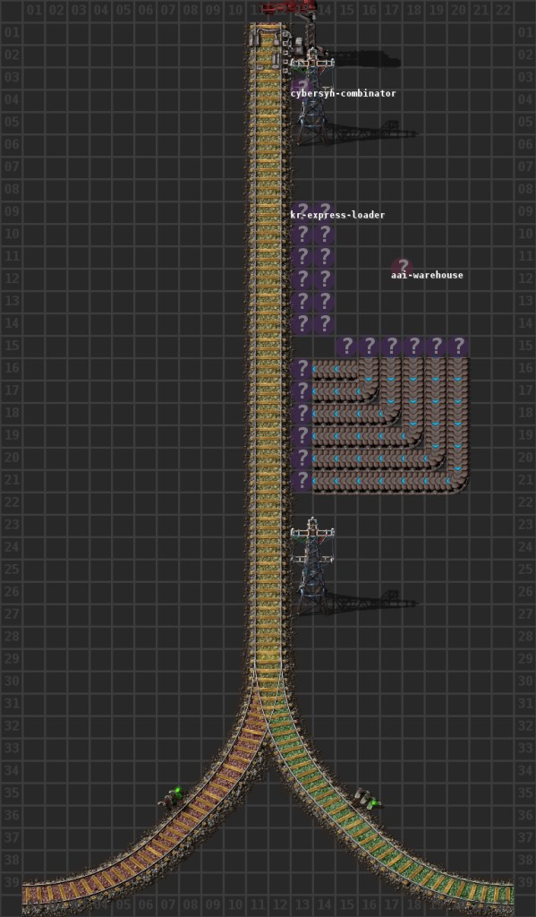
Task: Click the big electric pole below the belts
Action: [312, 565]
